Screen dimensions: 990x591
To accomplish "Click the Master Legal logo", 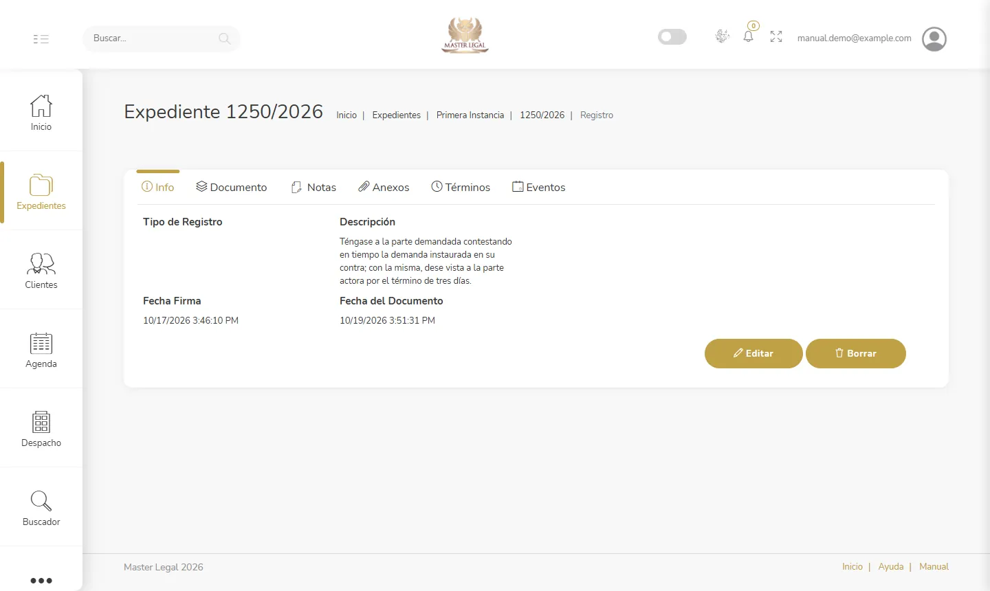I will (465, 36).
